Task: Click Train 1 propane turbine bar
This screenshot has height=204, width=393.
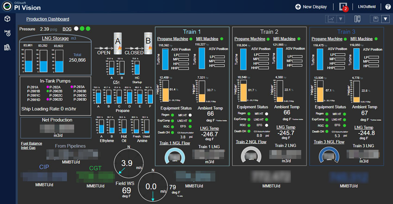Action: pos(165,59)
